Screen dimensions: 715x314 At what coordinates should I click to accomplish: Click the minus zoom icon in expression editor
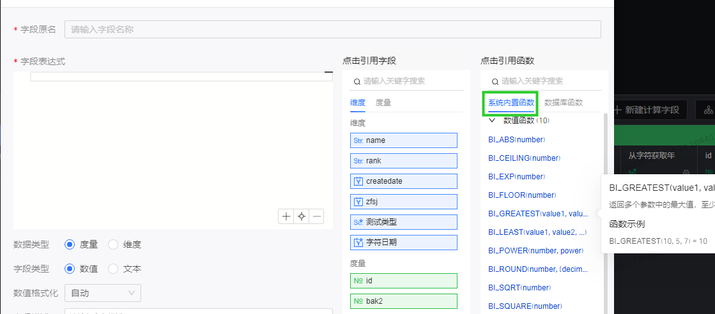pyautogui.click(x=316, y=216)
